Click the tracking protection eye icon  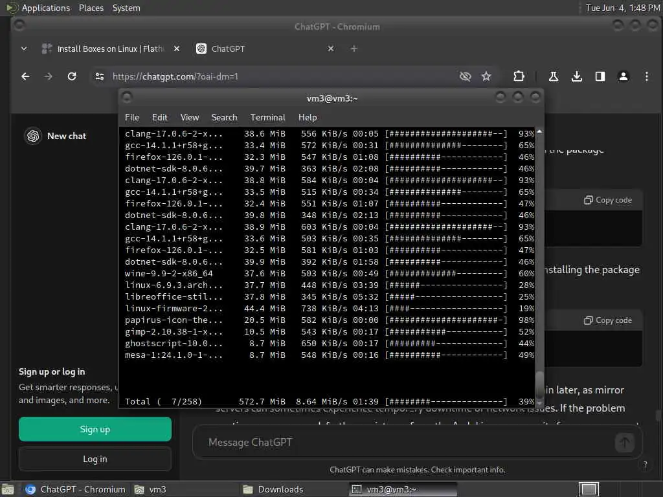point(465,76)
